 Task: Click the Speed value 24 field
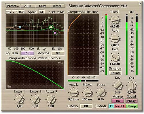[41, 12]
